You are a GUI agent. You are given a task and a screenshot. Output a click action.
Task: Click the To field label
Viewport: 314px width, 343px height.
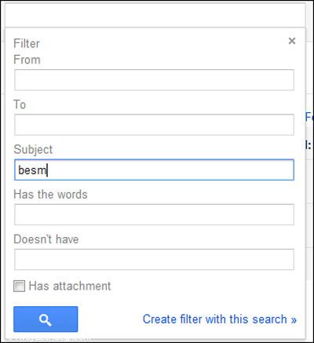point(20,104)
